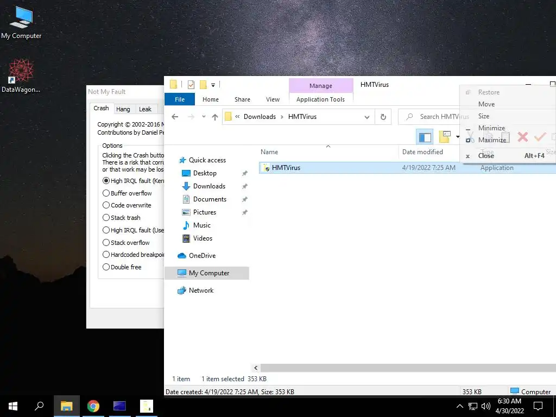Image resolution: width=556 pixels, height=417 pixels.
Task: Expand the address bar history dropdown
Action: click(x=367, y=117)
